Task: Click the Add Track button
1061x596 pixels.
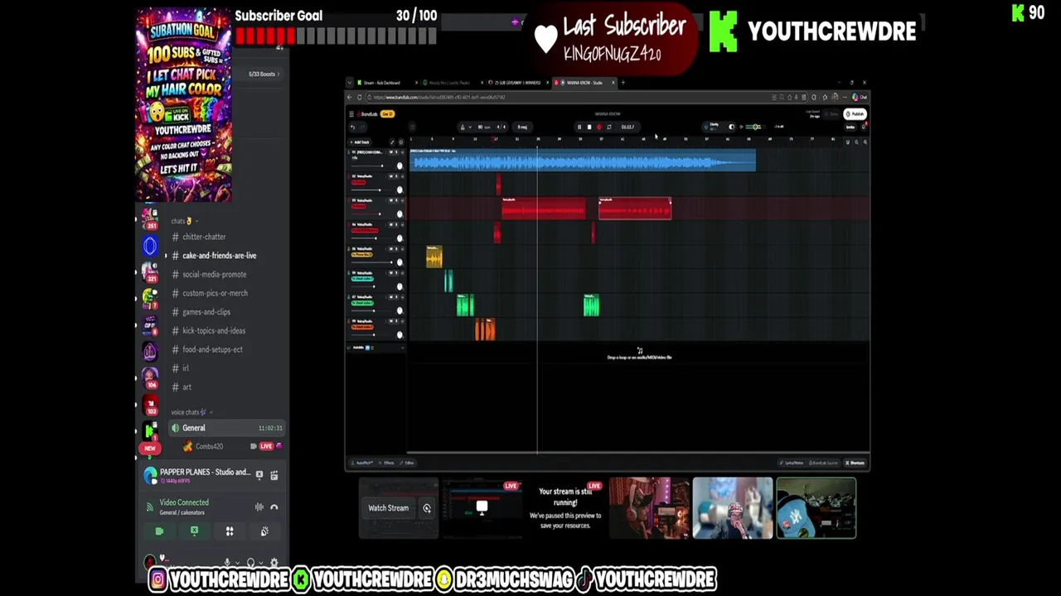Action: [360, 142]
